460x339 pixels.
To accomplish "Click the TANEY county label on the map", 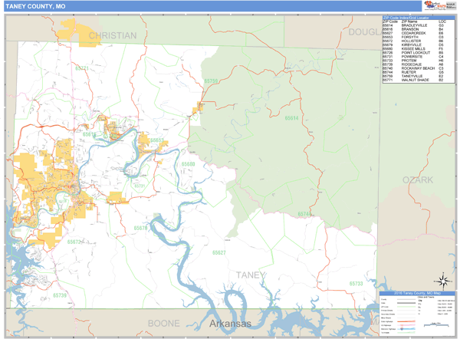I will coord(251,275).
